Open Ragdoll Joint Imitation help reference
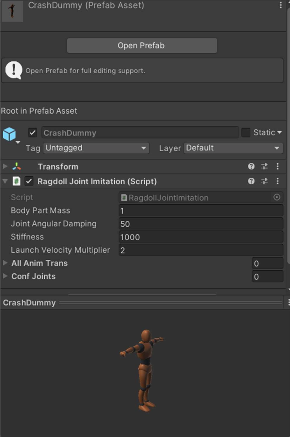The image size is (290, 437). [251, 181]
